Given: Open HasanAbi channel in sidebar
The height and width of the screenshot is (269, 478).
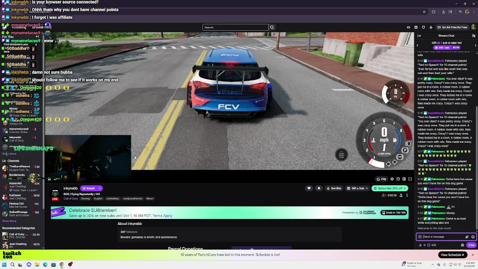Looking at the screenshot, I should (x=22, y=187).
